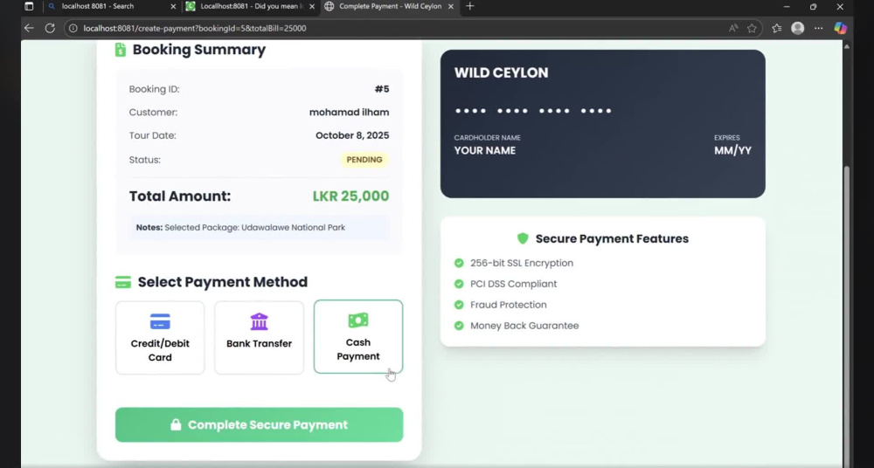Click the checkmark beside 256-bit SSL Encryption
874x468 pixels.
[459, 263]
